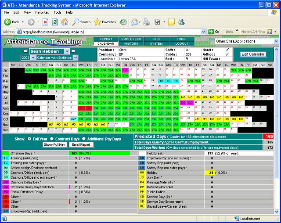Click Windows flag logo in menu bar
Viewport: 281px width, 223px height.
(x=274, y=12)
